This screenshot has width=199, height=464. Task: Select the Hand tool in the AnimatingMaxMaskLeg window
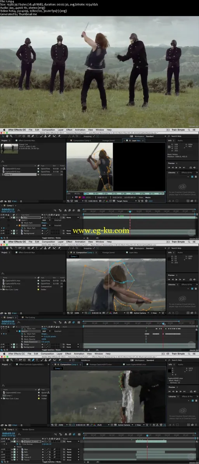(x=7, y=136)
